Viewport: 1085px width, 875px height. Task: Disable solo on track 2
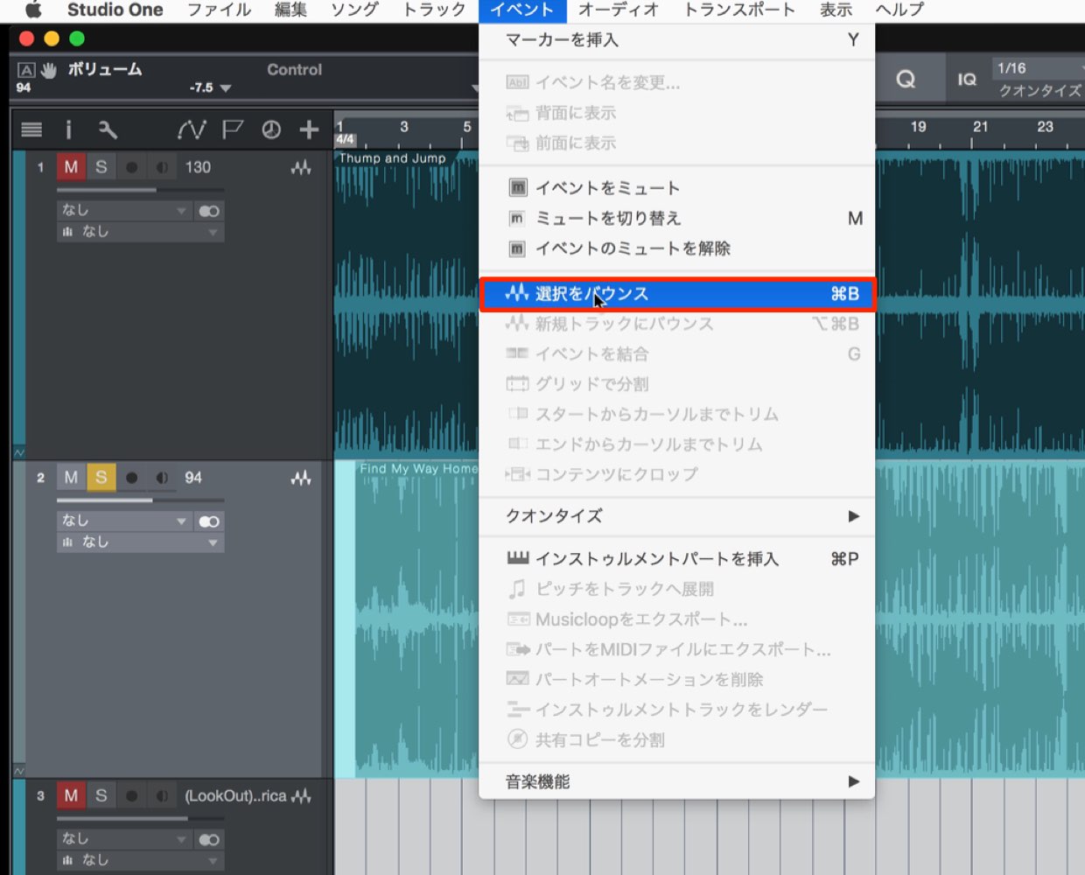click(101, 478)
